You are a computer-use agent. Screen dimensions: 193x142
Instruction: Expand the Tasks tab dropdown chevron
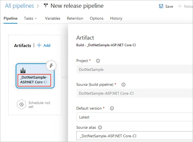tap(36, 19)
